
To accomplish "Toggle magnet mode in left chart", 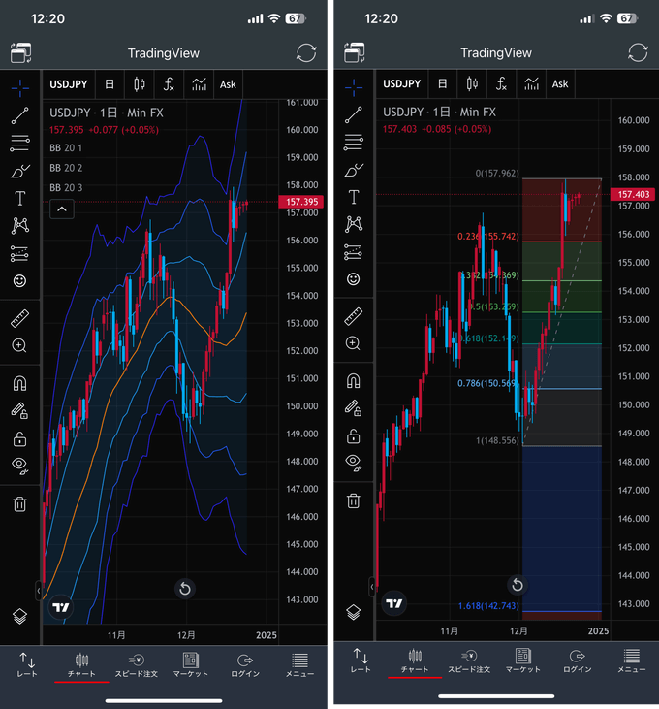I will tap(20, 383).
